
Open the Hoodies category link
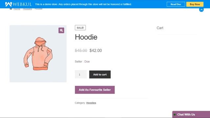[91, 103]
